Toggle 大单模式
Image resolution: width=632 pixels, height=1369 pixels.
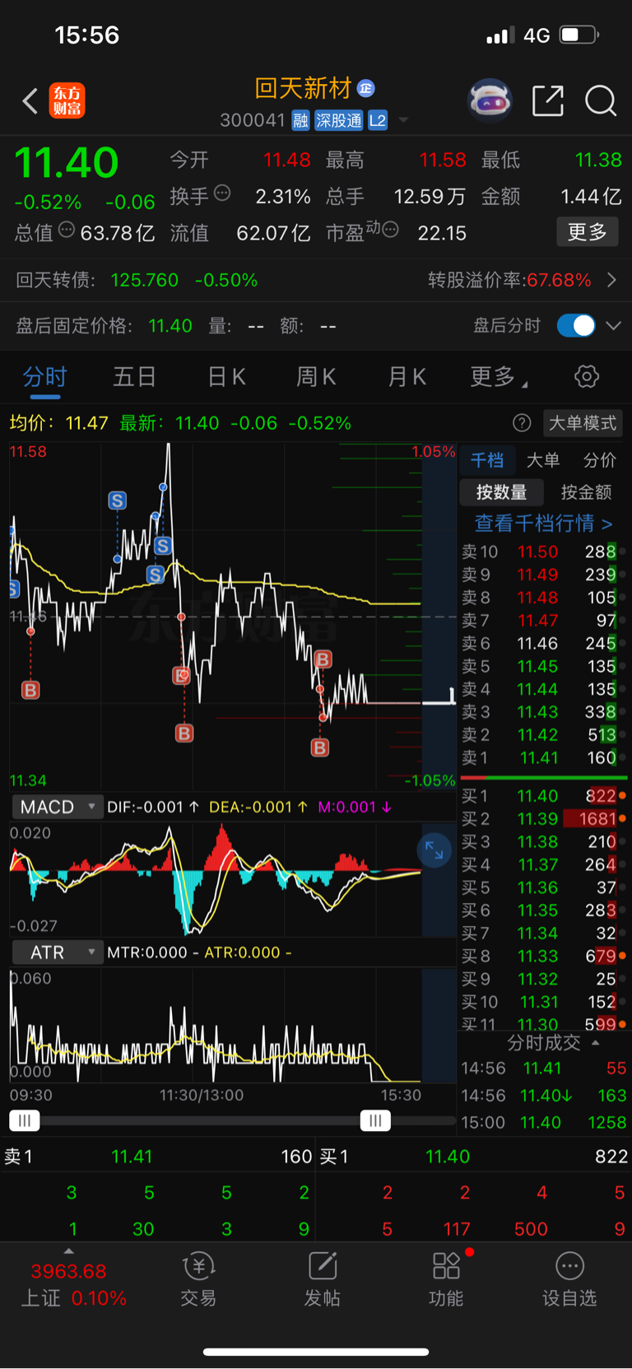tap(583, 423)
